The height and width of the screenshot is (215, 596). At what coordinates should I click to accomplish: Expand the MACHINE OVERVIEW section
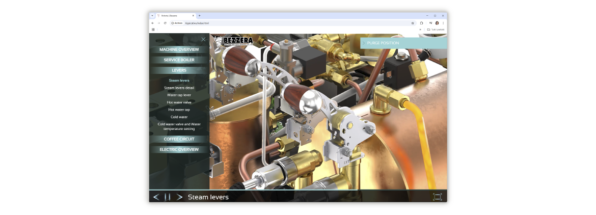pyautogui.click(x=179, y=49)
